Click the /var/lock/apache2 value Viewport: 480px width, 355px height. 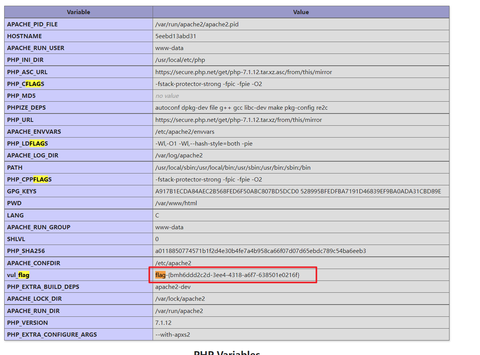[x=180, y=298]
